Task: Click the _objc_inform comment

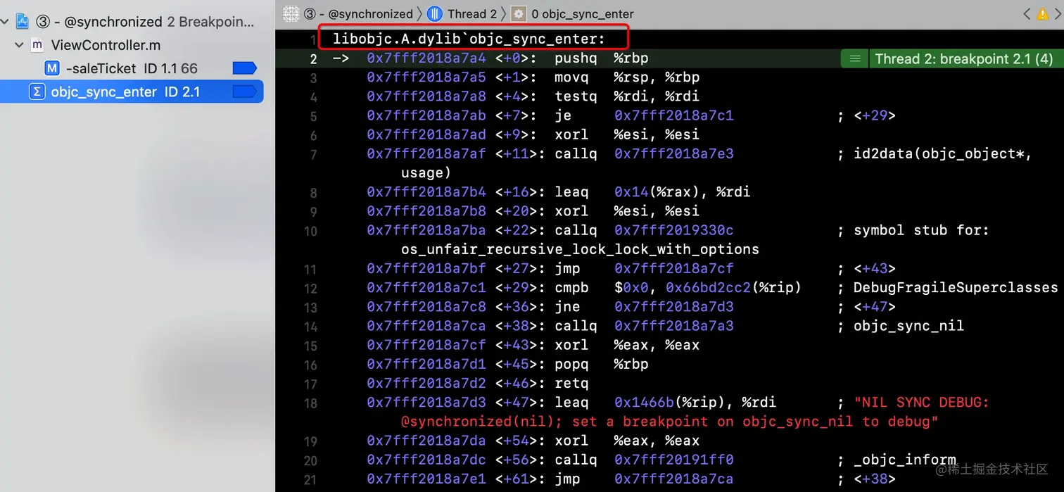Action: (x=904, y=460)
